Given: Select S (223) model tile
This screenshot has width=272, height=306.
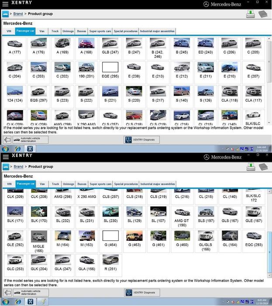Looking at the screenshot, I should (62, 97).
